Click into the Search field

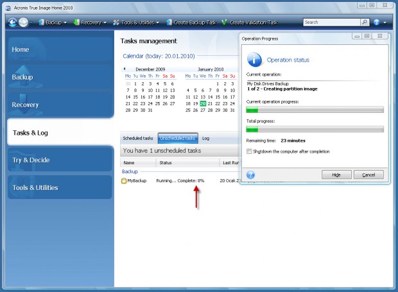[331, 22]
